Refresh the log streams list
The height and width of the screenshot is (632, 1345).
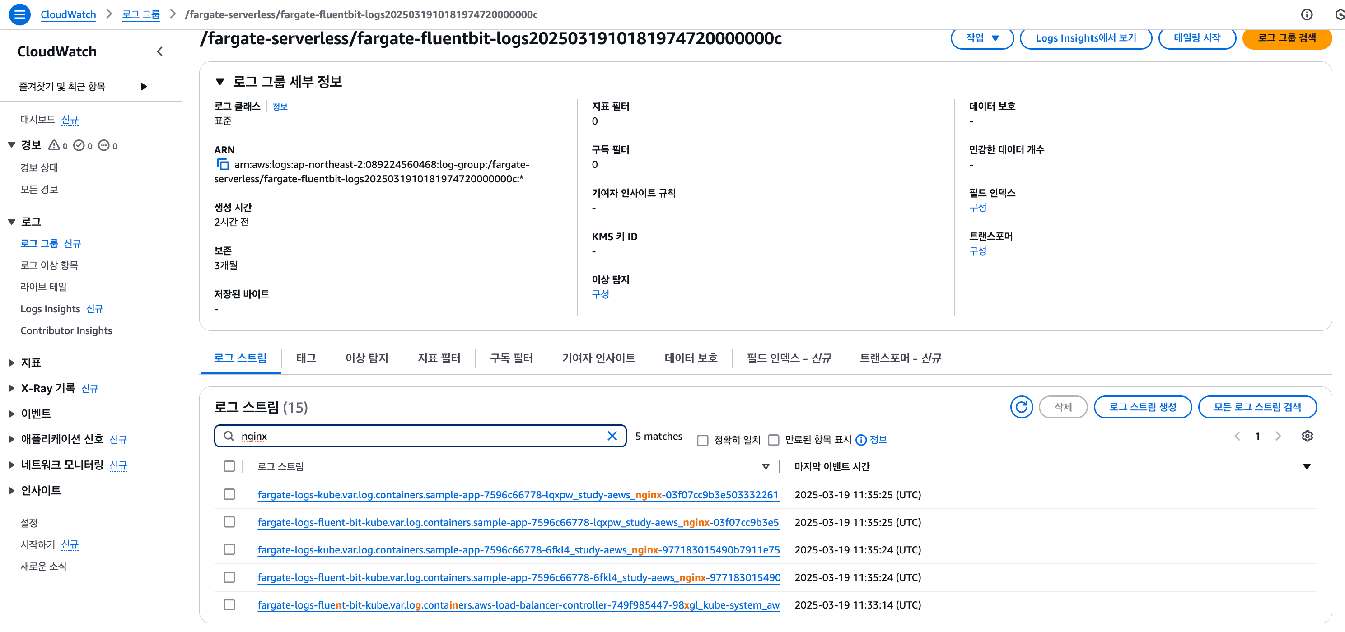(1021, 407)
